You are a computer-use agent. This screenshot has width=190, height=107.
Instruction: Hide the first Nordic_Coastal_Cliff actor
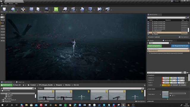click(x=148, y=22)
